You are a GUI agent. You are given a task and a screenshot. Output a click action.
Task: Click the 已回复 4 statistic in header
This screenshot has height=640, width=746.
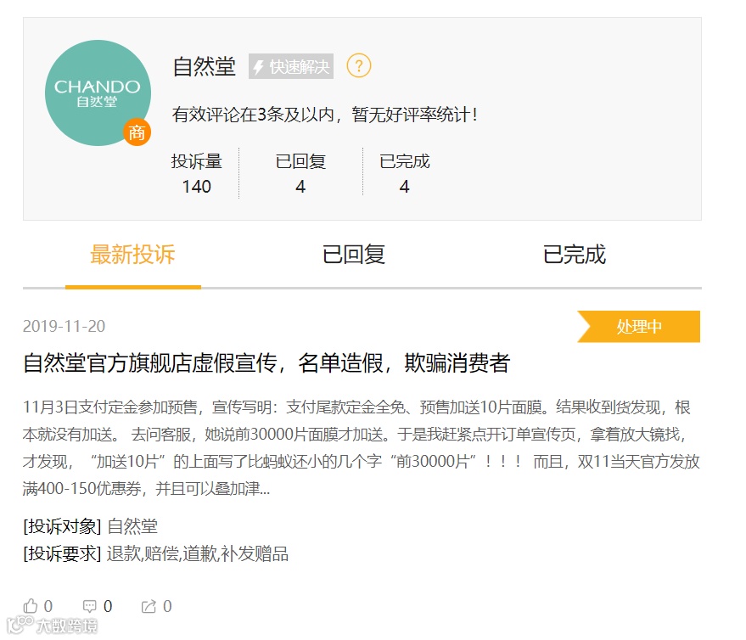(x=300, y=174)
